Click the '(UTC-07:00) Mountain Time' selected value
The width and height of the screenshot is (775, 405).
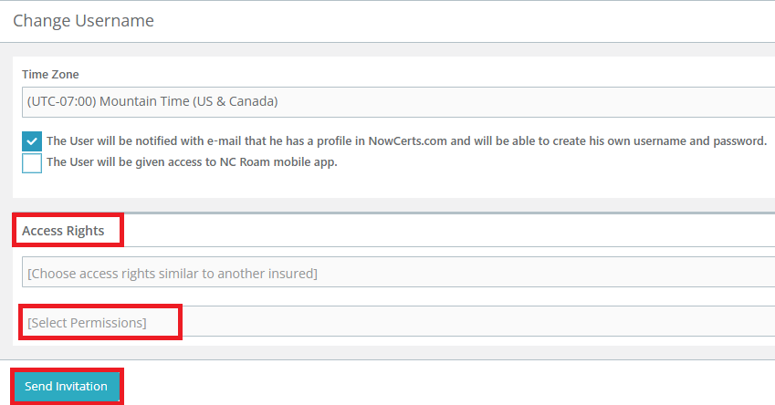[x=152, y=101]
